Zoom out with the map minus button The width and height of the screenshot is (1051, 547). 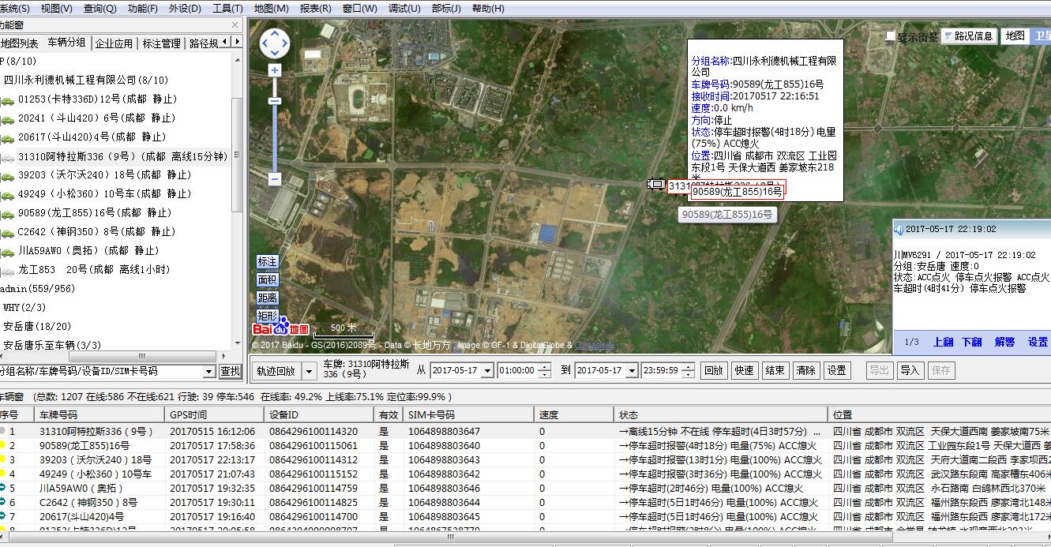coord(274,179)
